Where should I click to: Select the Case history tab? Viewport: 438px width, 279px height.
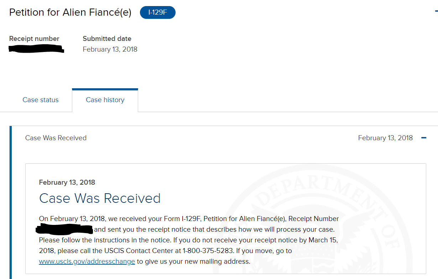(x=105, y=100)
